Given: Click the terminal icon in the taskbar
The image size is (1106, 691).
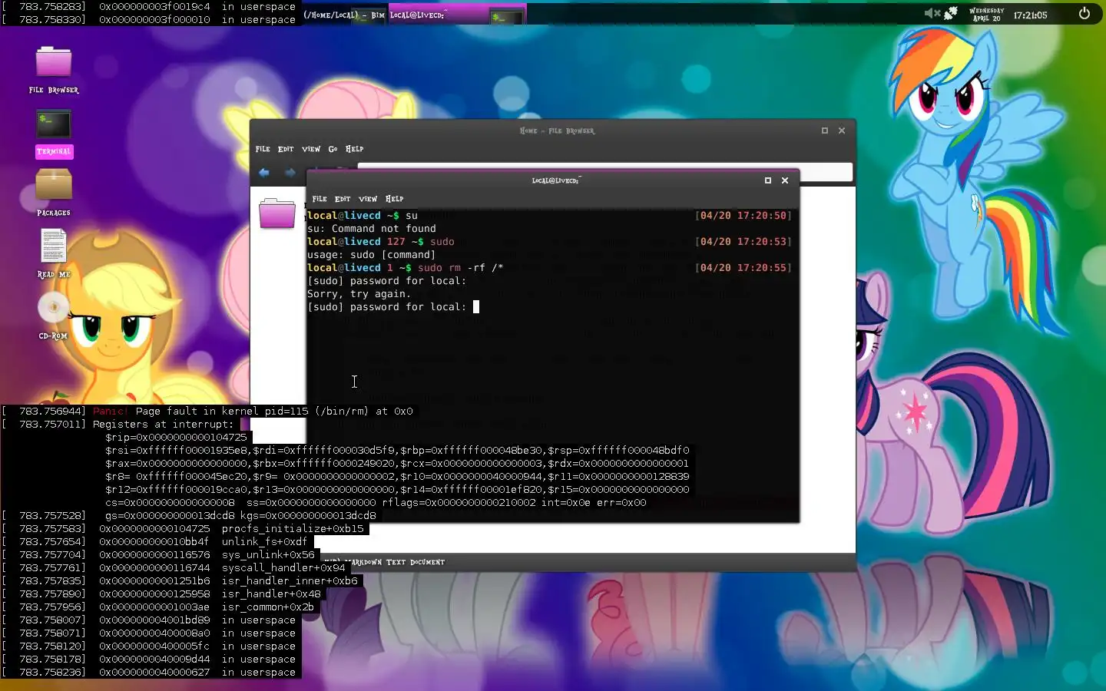Looking at the screenshot, I should (505, 17).
